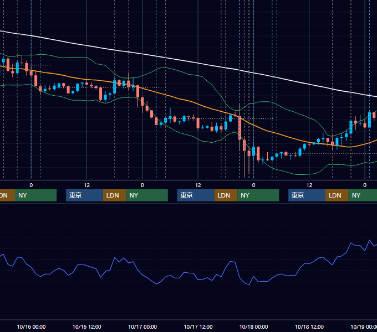Select the LDN session block after the 10/18 東京 block

point(337,195)
